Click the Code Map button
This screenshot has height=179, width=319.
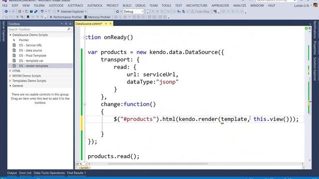(x=200, y=11)
